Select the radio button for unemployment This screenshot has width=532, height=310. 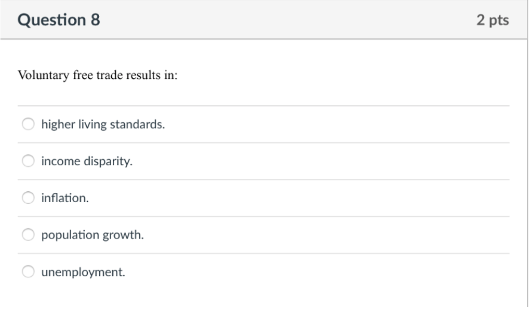coord(27,271)
